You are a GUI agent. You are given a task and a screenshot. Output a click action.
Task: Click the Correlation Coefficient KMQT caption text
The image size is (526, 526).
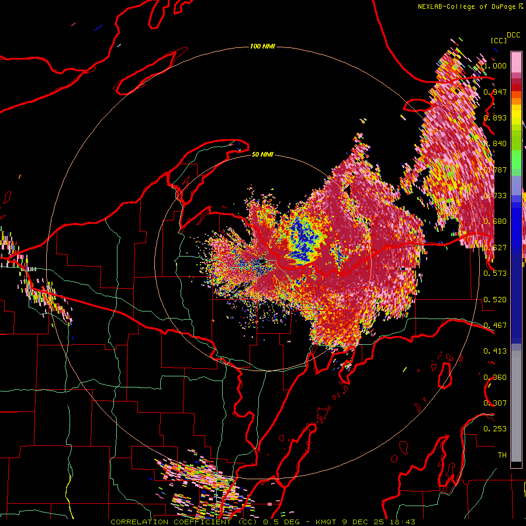pos(263,522)
